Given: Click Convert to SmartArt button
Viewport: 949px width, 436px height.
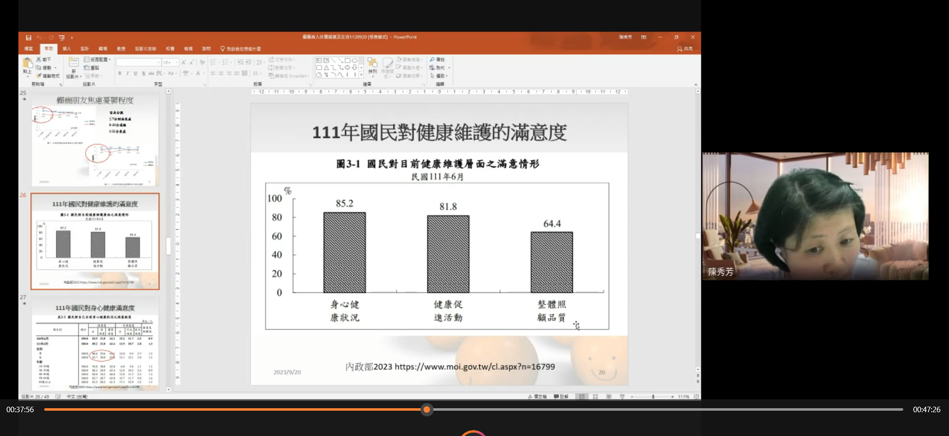Looking at the screenshot, I should click(x=289, y=76).
